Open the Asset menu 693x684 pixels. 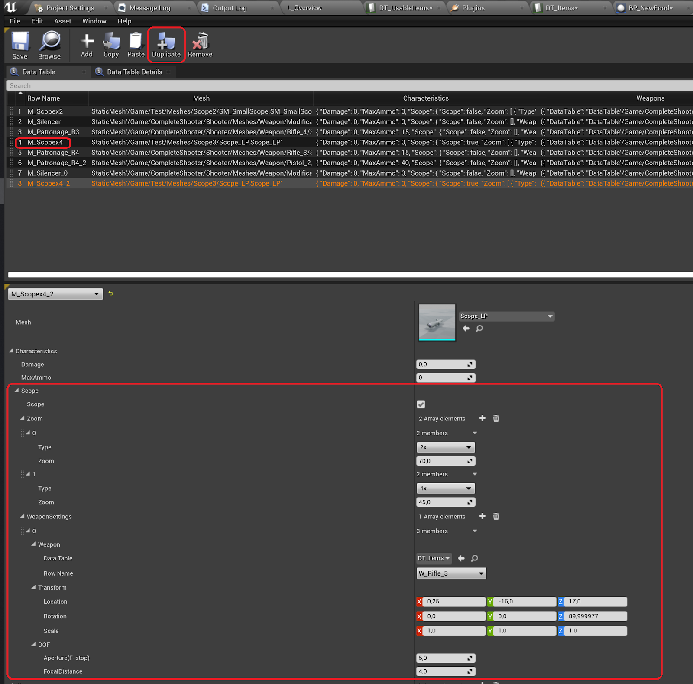click(x=62, y=21)
